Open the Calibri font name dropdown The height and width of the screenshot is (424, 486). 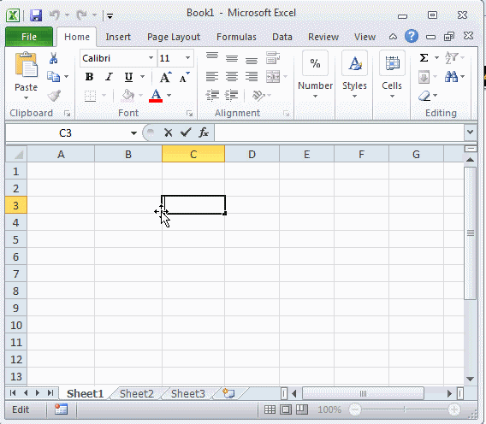pyautogui.click(x=151, y=58)
